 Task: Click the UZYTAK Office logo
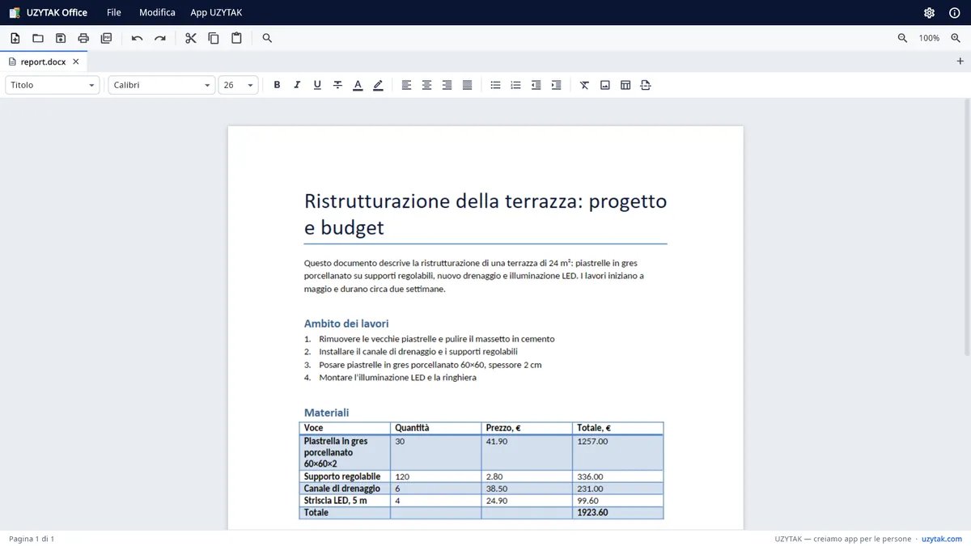49,13
